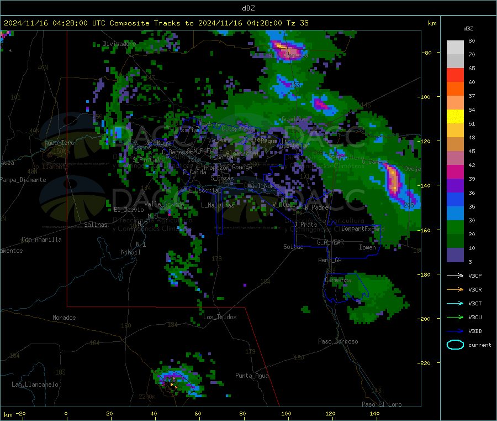The height and width of the screenshot is (421, 497).
Task: Click the 'Los_Toldos' map label
Action: tap(220, 317)
